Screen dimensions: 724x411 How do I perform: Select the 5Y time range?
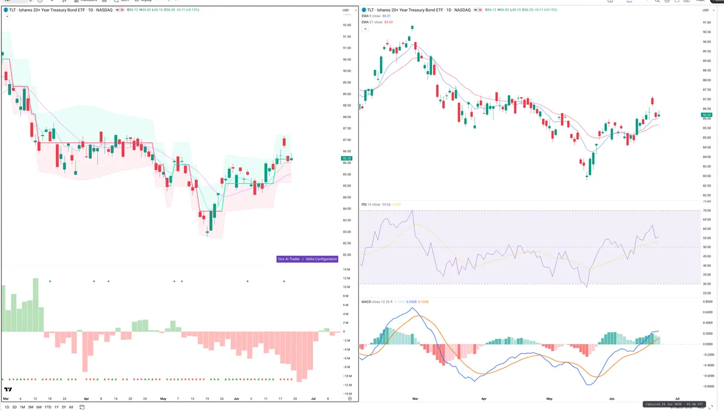coord(63,407)
